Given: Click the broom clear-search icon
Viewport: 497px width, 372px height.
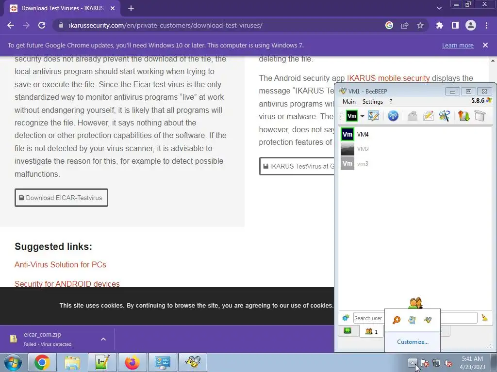Looking at the screenshot, I should tap(484, 318).
